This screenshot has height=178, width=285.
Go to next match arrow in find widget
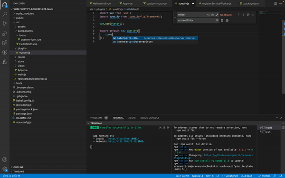243,15
